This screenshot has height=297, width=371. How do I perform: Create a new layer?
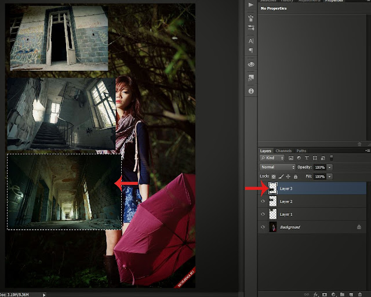pos(351,295)
